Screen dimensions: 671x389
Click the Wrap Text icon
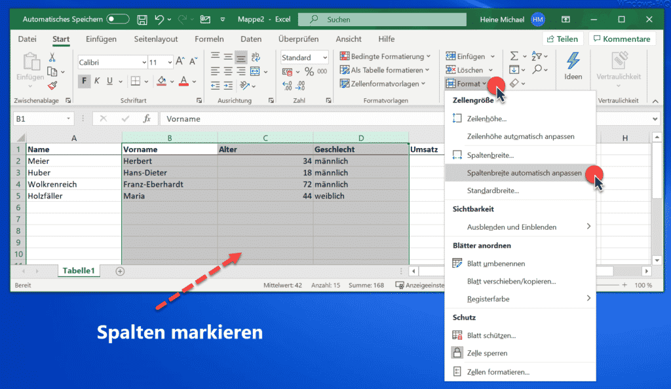pos(256,56)
